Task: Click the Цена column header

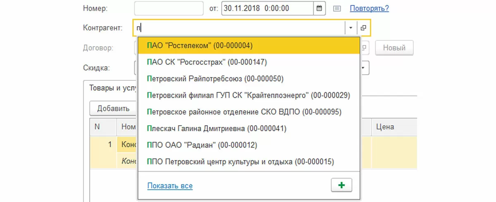Action: click(394, 127)
